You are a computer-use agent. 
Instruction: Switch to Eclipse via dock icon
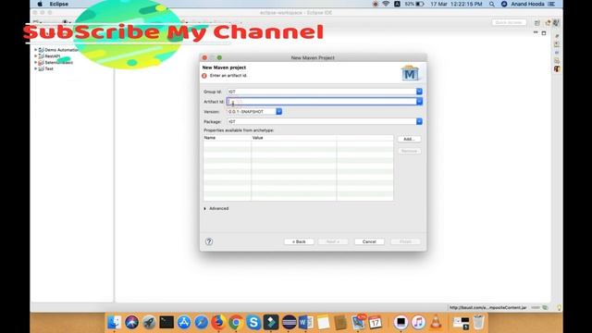[289, 322]
